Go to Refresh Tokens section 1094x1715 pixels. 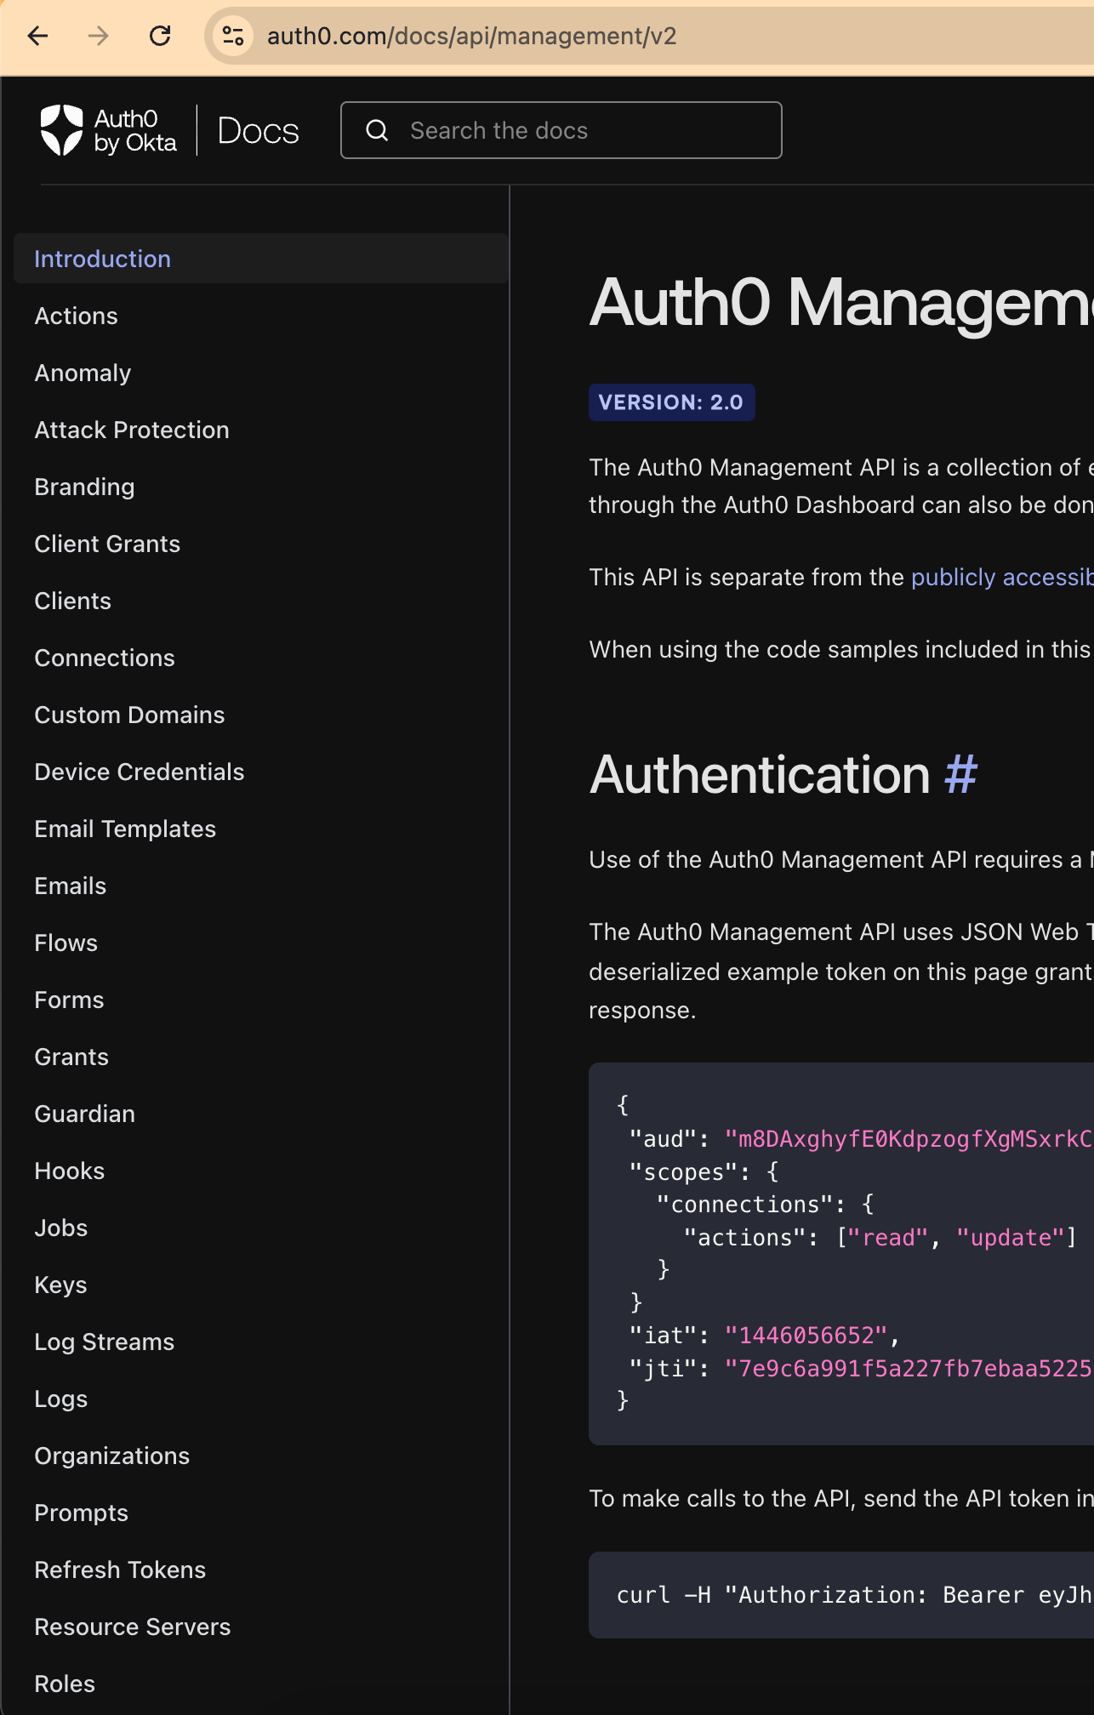tap(120, 1570)
